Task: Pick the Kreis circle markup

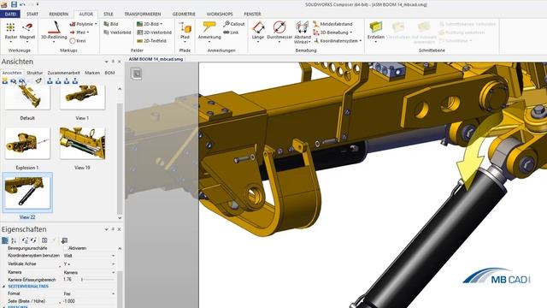Action: coord(78,41)
